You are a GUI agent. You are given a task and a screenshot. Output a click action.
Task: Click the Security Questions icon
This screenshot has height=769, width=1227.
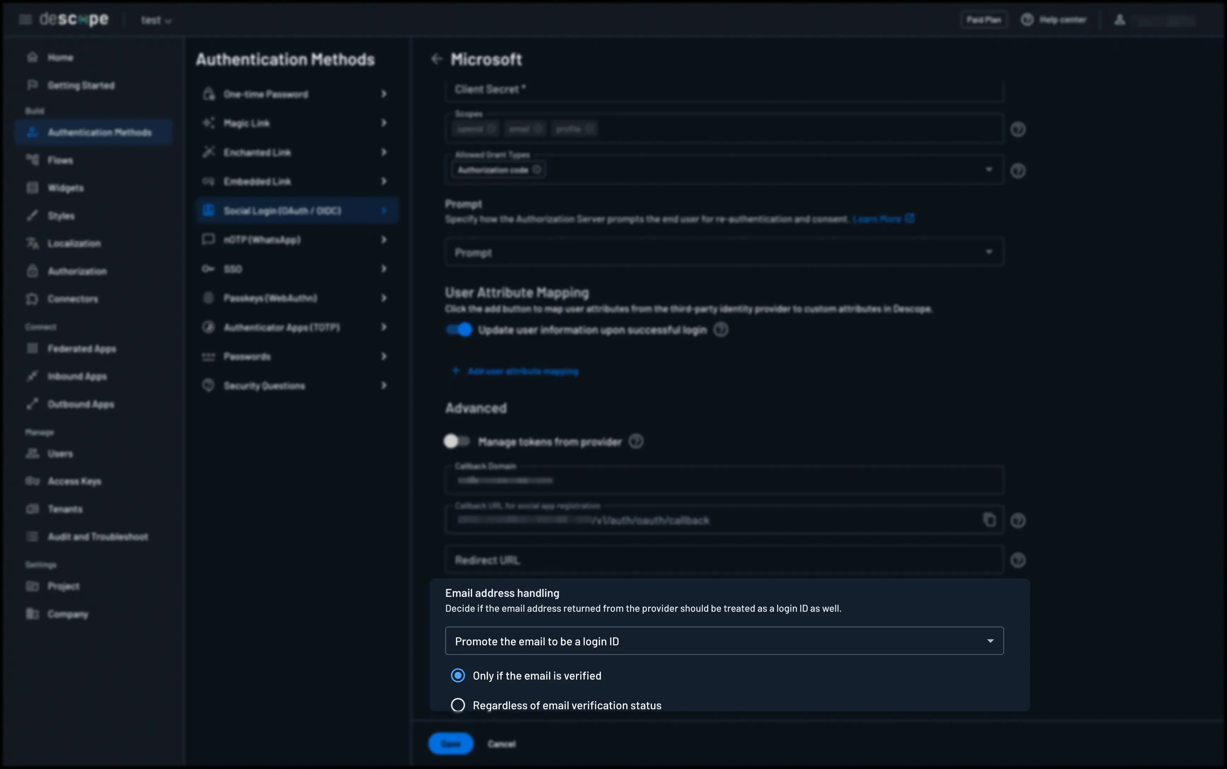(208, 385)
